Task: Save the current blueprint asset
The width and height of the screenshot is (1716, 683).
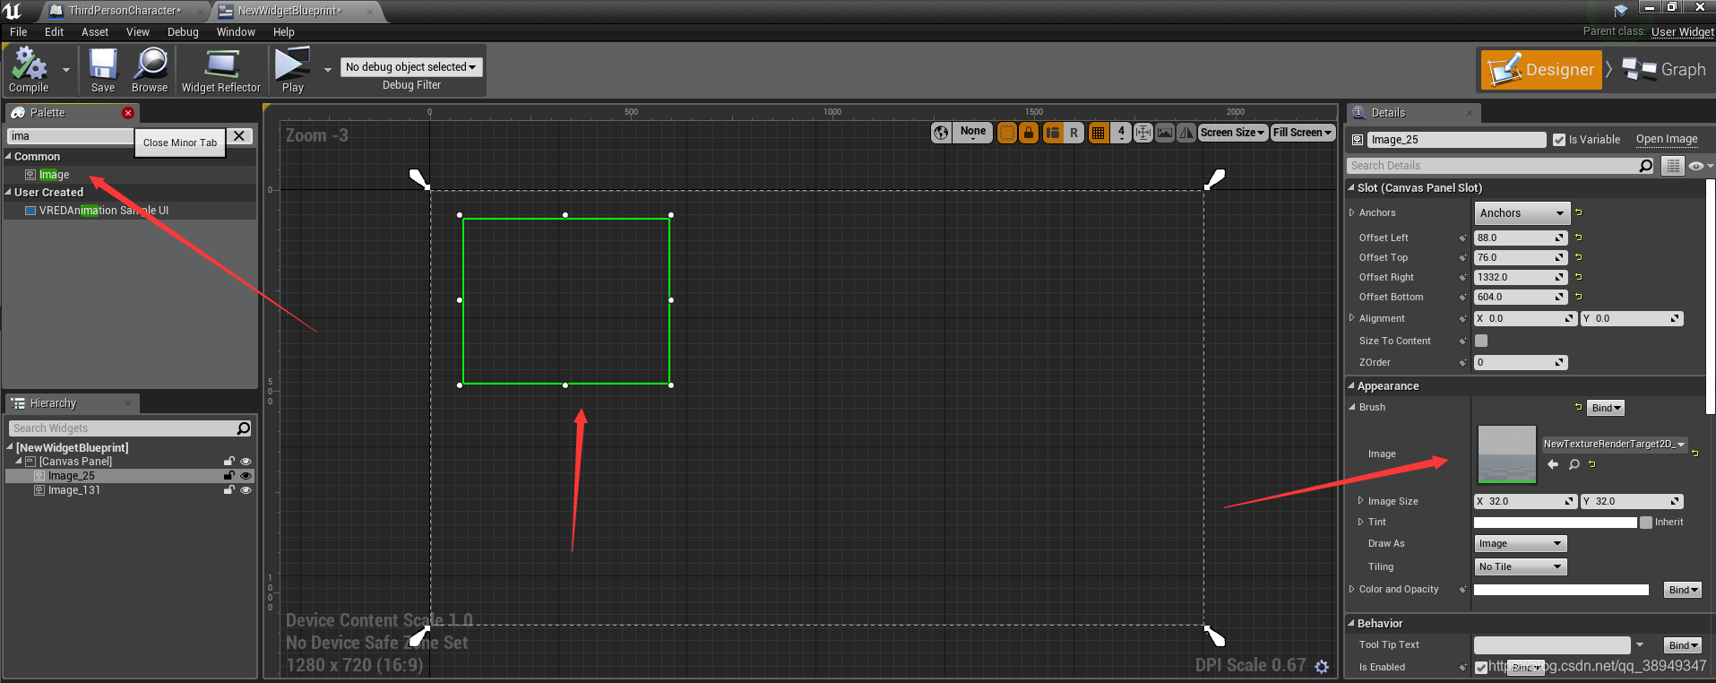Action: (x=103, y=70)
